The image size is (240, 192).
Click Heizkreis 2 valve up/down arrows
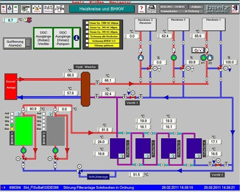click(x=192, y=69)
